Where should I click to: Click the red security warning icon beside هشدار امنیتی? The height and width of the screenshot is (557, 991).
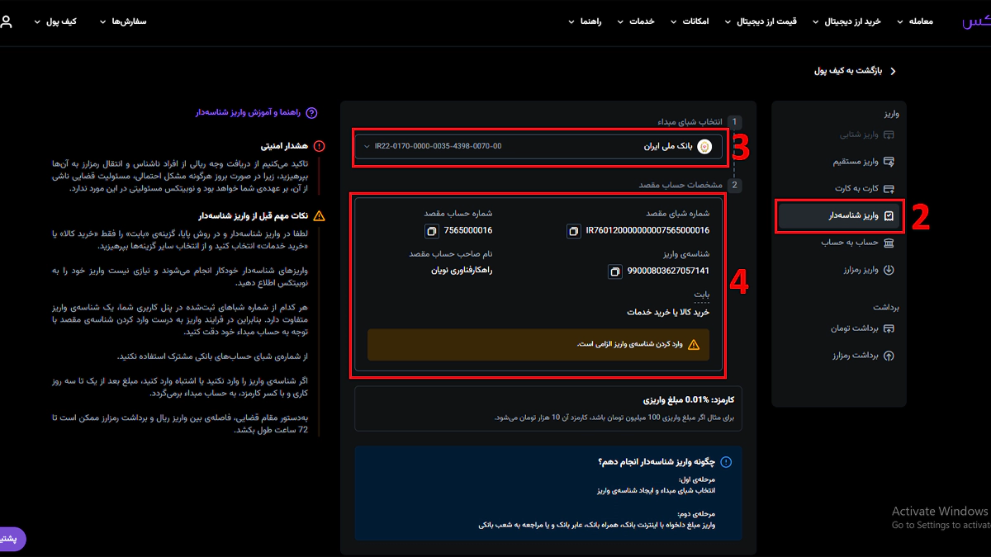pyautogui.click(x=320, y=146)
